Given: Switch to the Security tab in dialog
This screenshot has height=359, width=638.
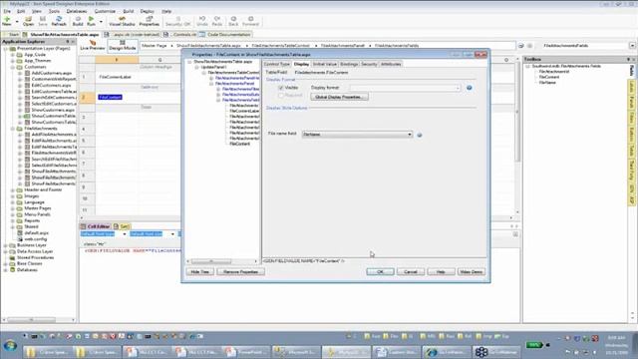Looking at the screenshot, I should 369,64.
